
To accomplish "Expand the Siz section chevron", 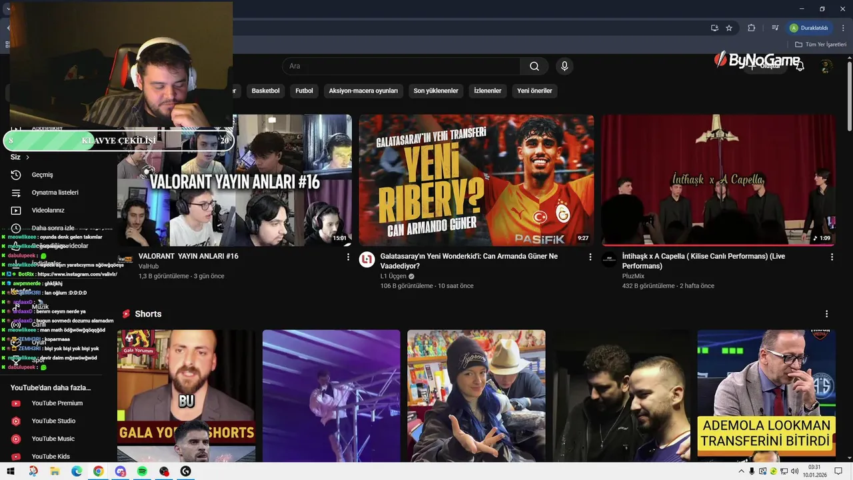I will 27,157.
